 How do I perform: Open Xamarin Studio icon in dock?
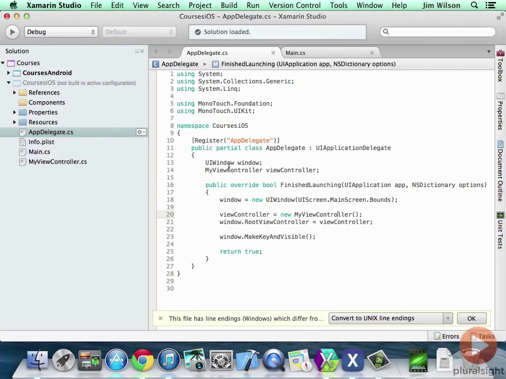click(326, 360)
